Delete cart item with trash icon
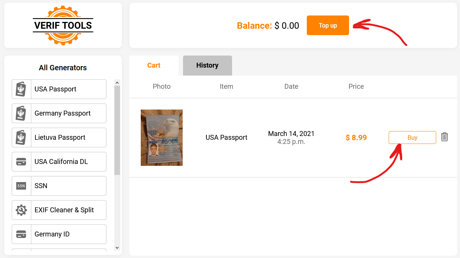This screenshot has width=460, height=258. tap(445, 137)
